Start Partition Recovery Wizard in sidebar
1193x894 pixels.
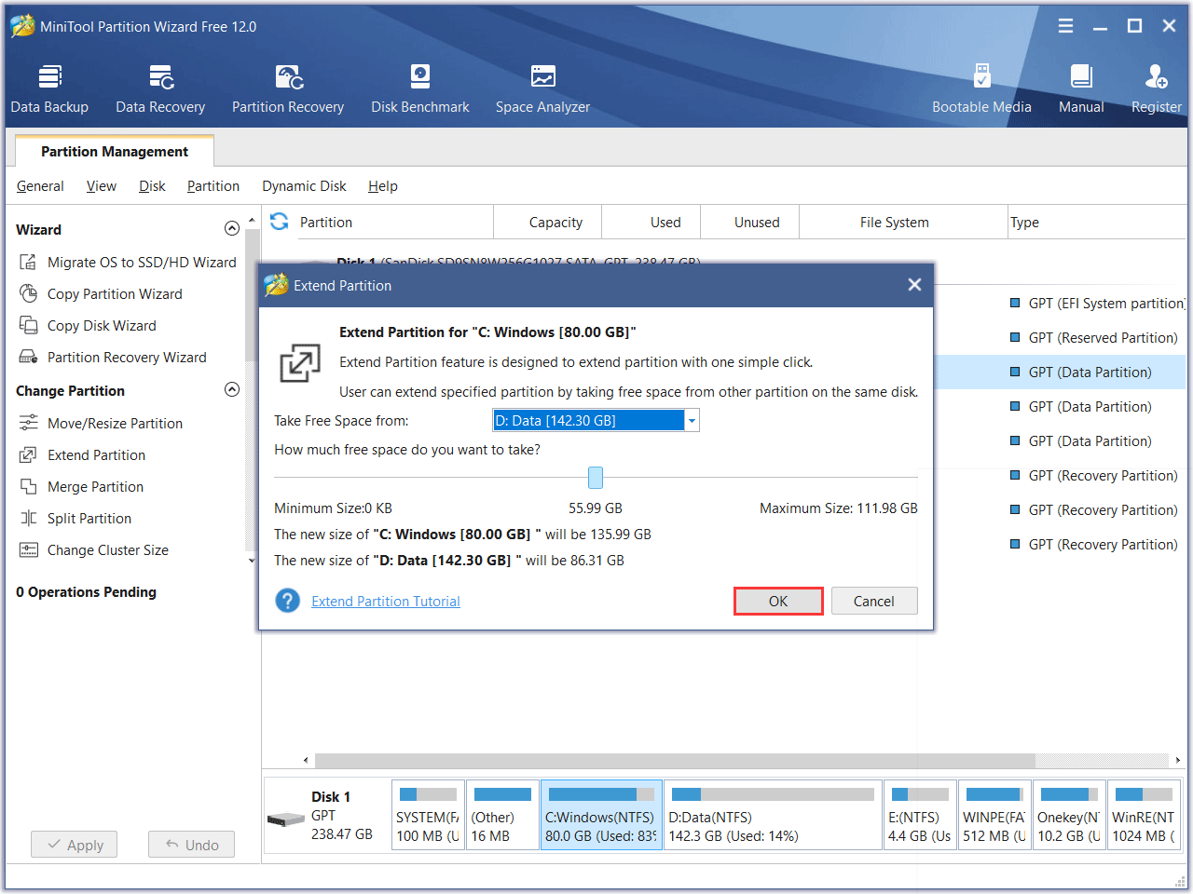coord(113,358)
